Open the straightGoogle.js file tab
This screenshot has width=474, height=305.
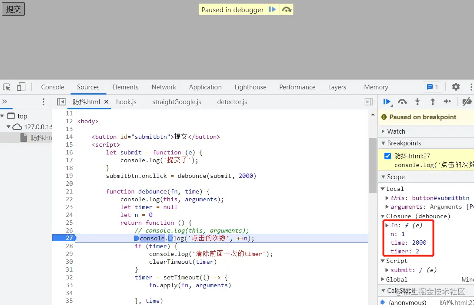[x=177, y=102]
